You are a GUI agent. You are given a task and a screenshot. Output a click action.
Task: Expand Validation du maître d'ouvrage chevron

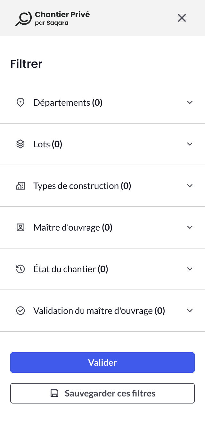(x=190, y=311)
